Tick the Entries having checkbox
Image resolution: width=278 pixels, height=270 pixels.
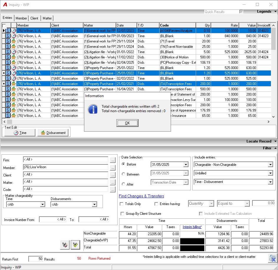[156, 204]
